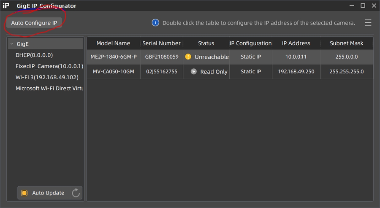Viewport: 380px width, 208px height.
Task: Click the Subnet Mask column header
Action: tap(346, 43)
